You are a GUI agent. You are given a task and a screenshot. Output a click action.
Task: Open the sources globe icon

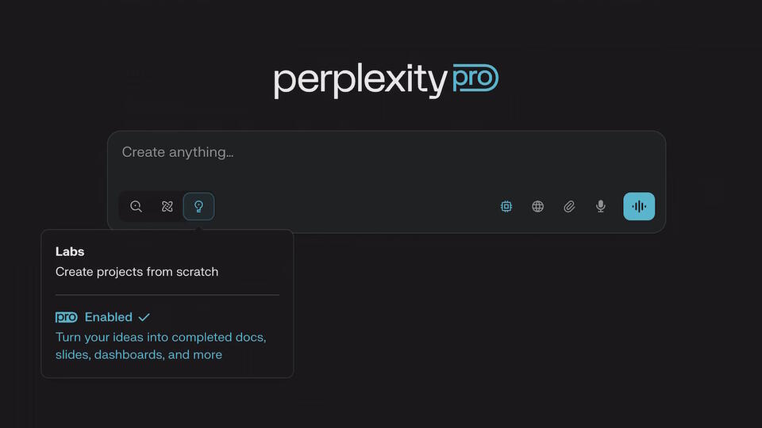(x=538, y=207)
